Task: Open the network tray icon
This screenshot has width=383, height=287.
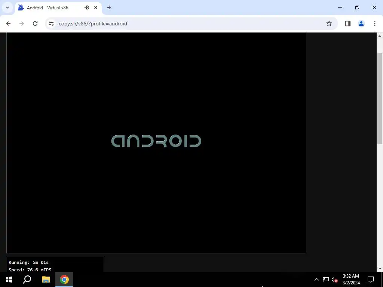Action: [326, 280]
